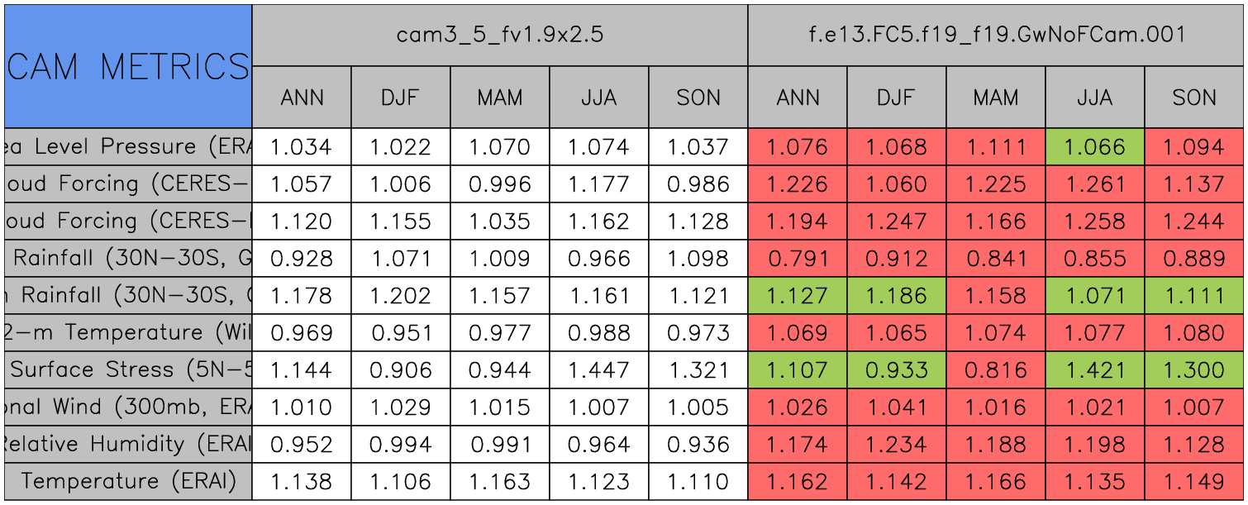Click the Sea Level Pressure row label
Image resolution: width=1248 pixels, height=505 pixels.
[127, 147]
